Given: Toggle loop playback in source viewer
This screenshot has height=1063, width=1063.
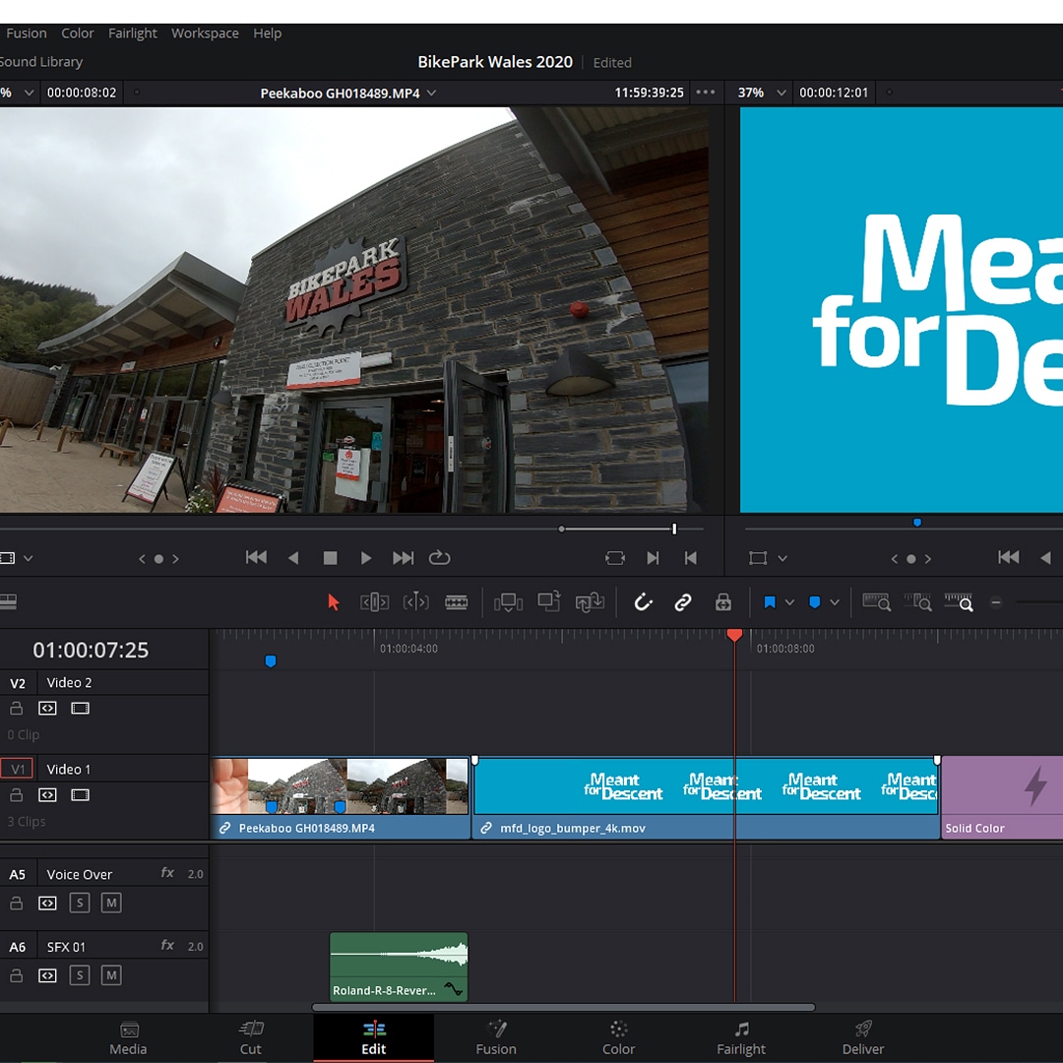Looking at the screenshot, I should [439, 558].
